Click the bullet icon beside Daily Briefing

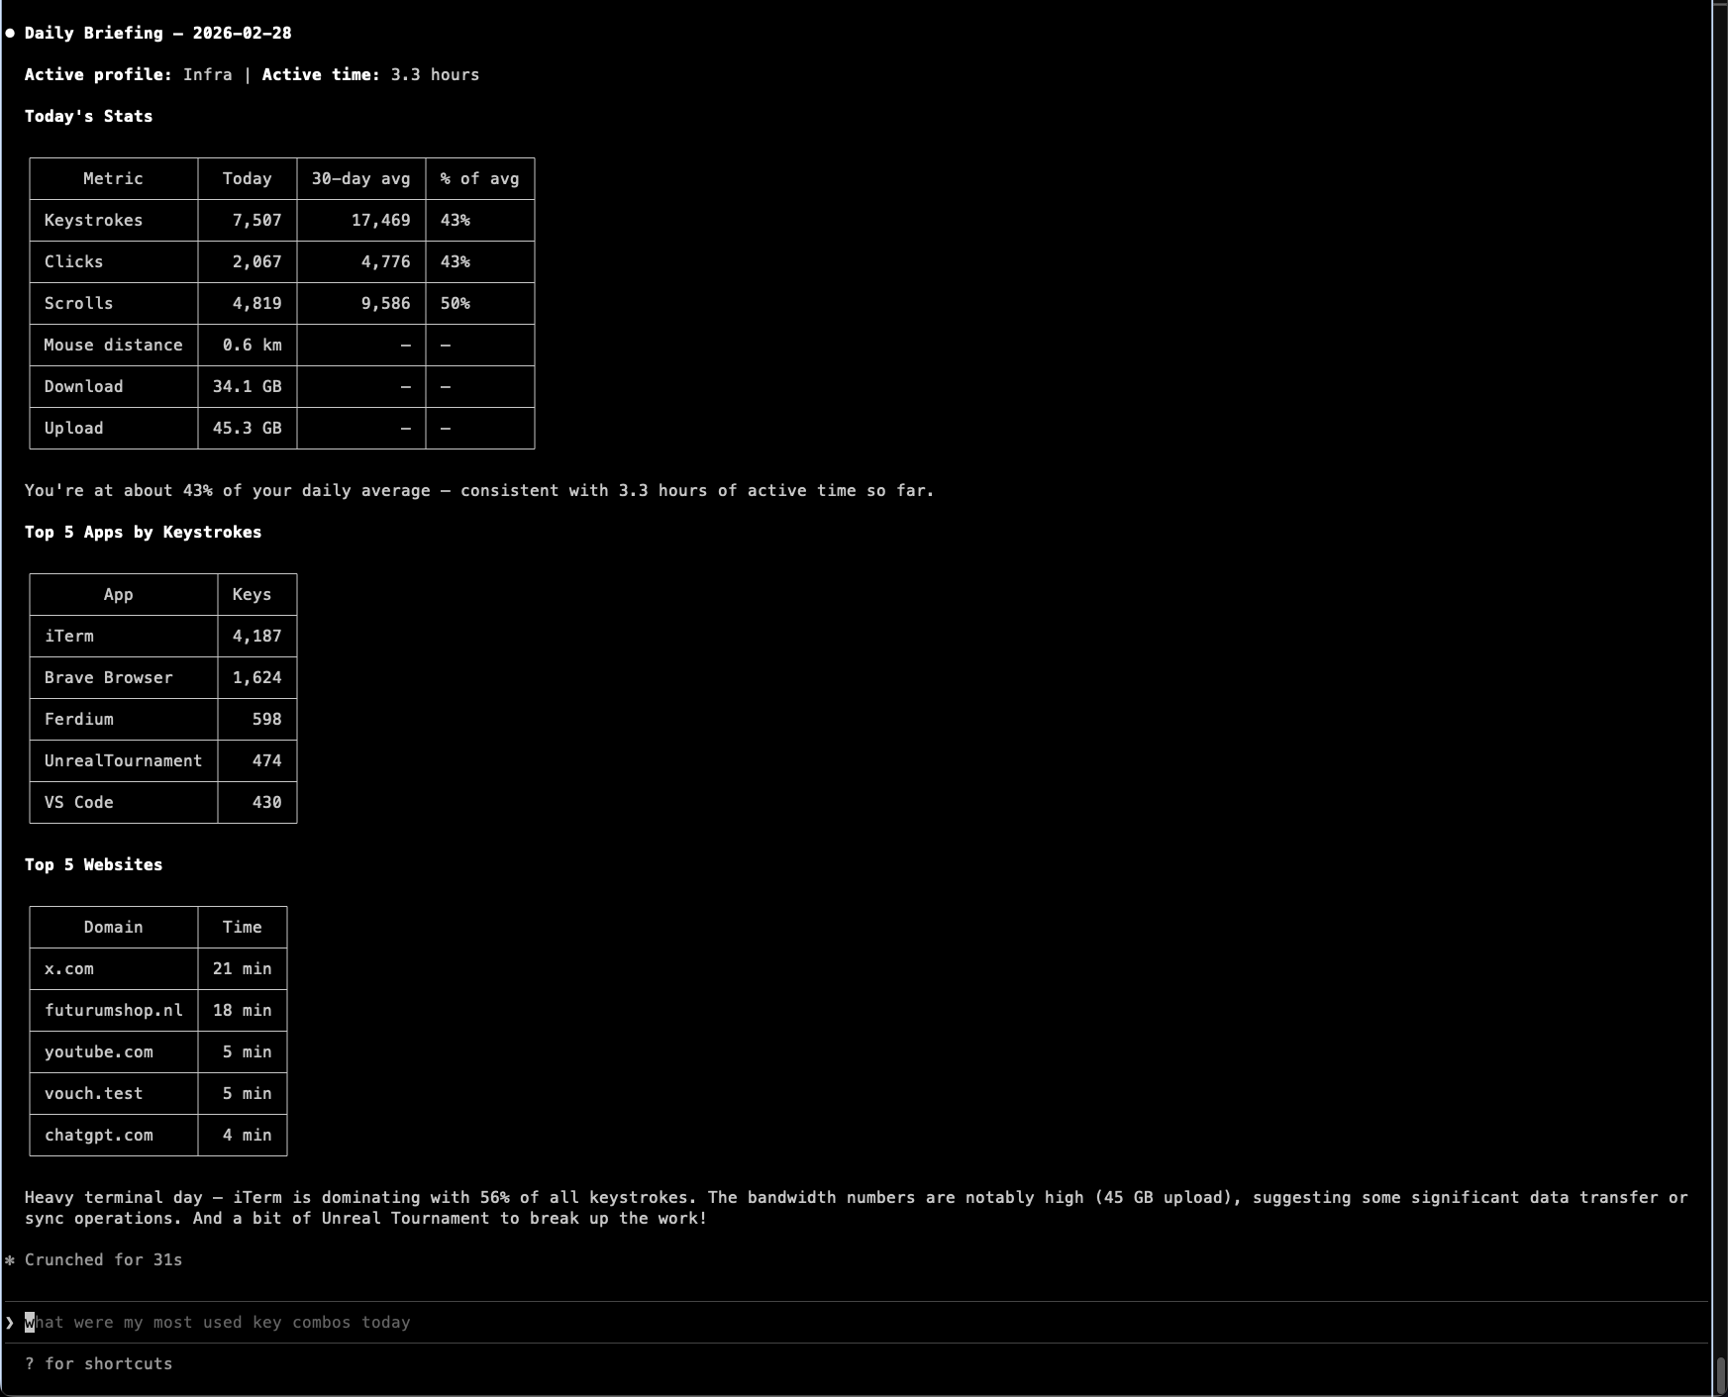(10, 33)
